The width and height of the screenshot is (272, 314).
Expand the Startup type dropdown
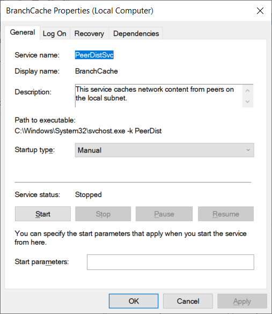[164, 150]
